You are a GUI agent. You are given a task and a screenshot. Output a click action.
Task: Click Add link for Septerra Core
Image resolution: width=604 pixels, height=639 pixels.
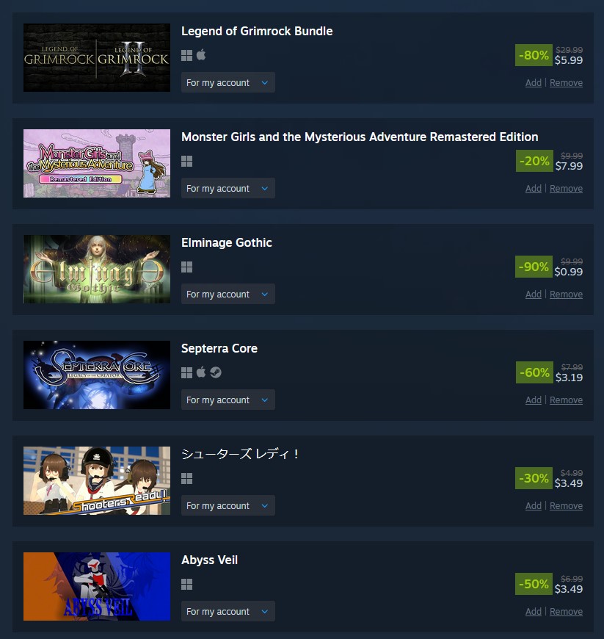[x=533, y=400]
